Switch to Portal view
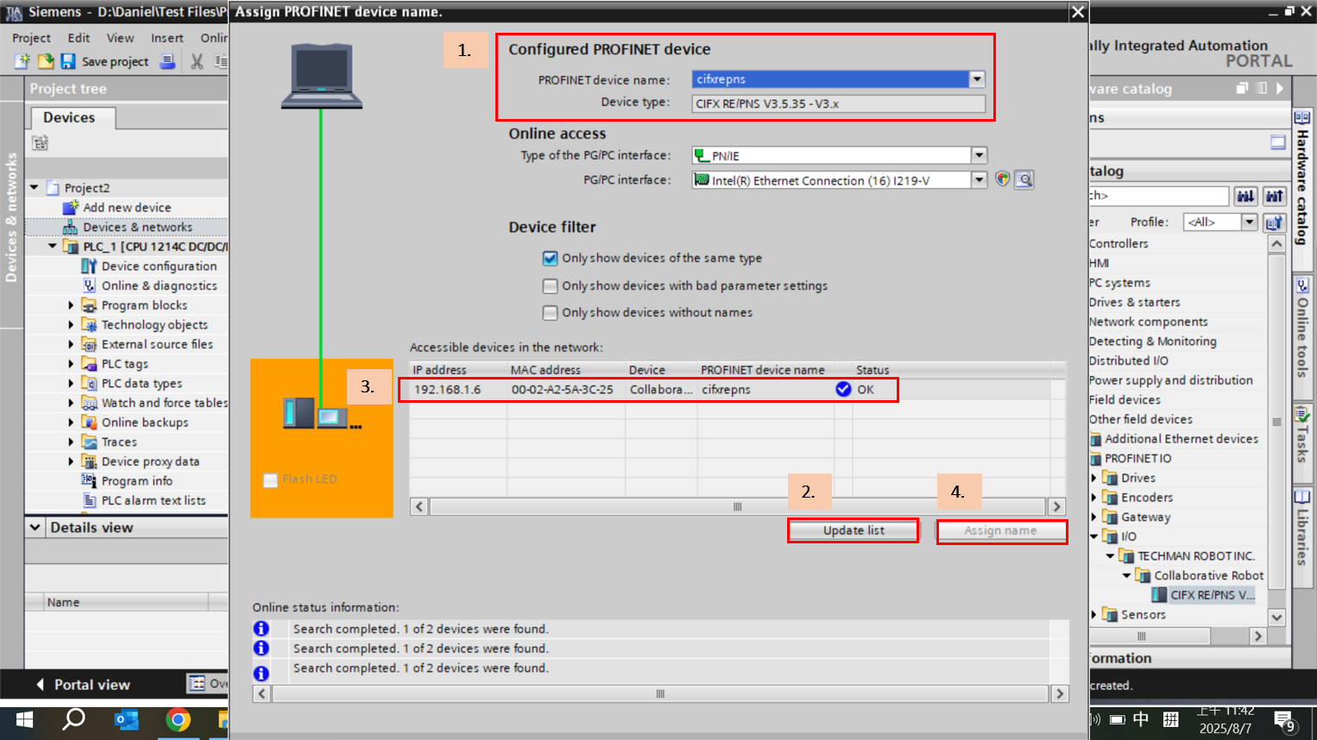This screenshot has width=1317, height=740. [91, 685]
